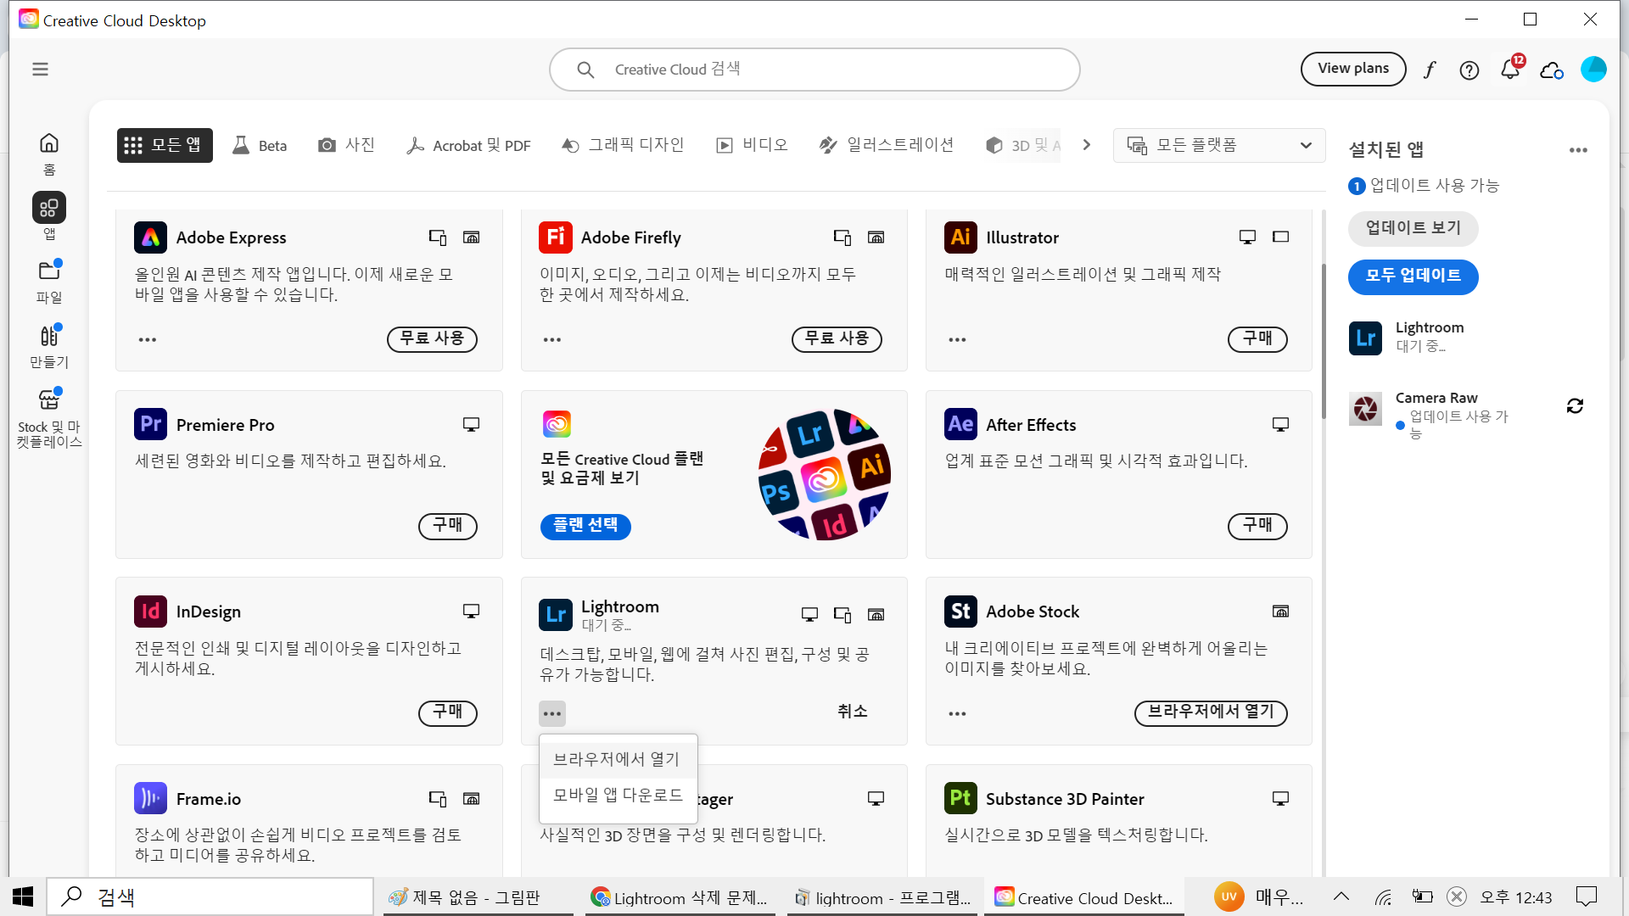The height and width of the screenshot is (916, 1629).
Task: Open the notifications bell icon
Action: [x=1509, y=70]
